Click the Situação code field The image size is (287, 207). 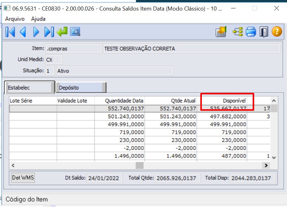click(x=50, y=71)
